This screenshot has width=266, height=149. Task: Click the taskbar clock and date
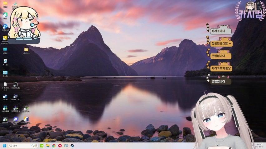259,146
